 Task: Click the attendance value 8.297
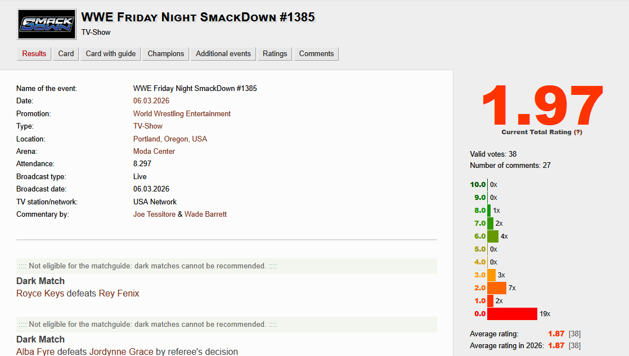pos(142,164)
